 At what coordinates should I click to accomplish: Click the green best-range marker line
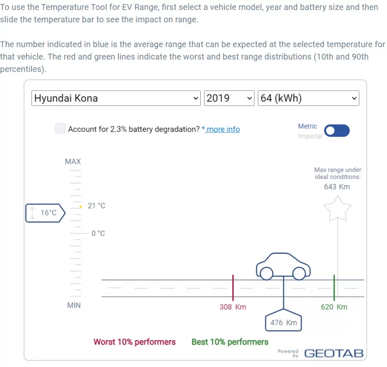tap(334, 288)
